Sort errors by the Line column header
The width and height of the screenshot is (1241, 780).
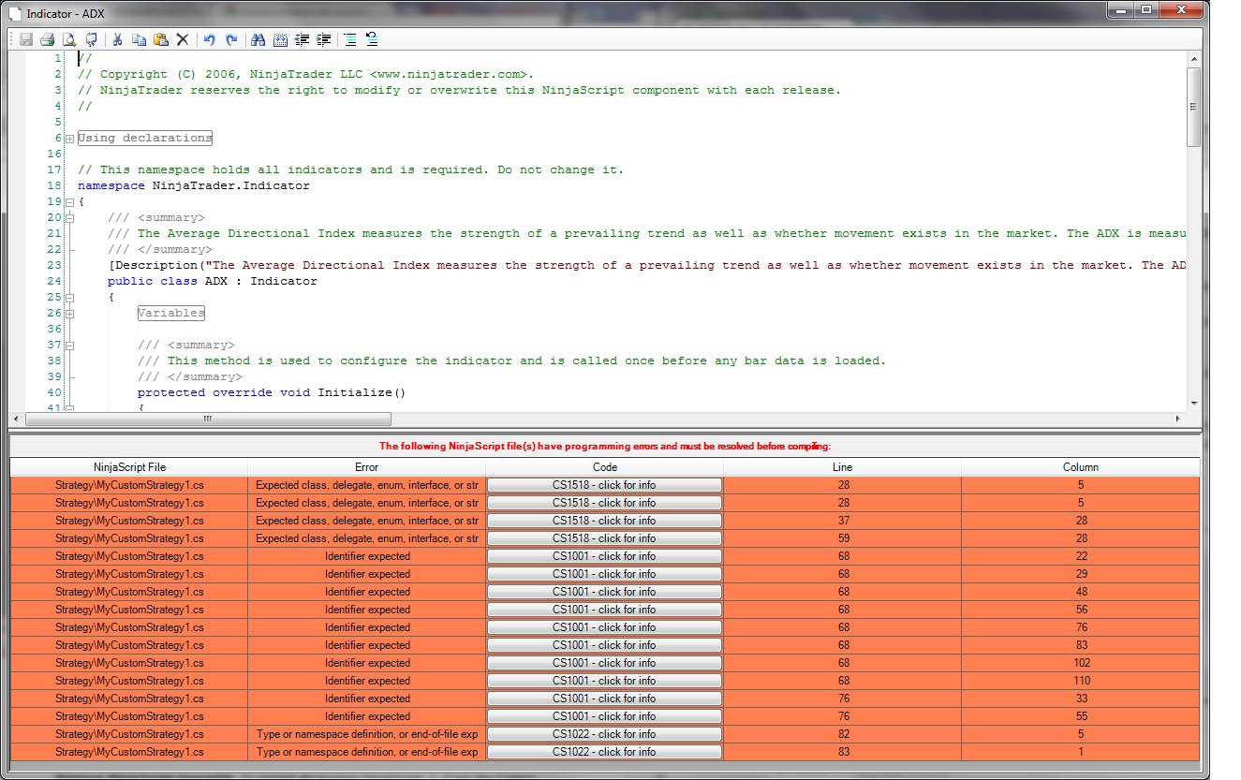(842, 466)
